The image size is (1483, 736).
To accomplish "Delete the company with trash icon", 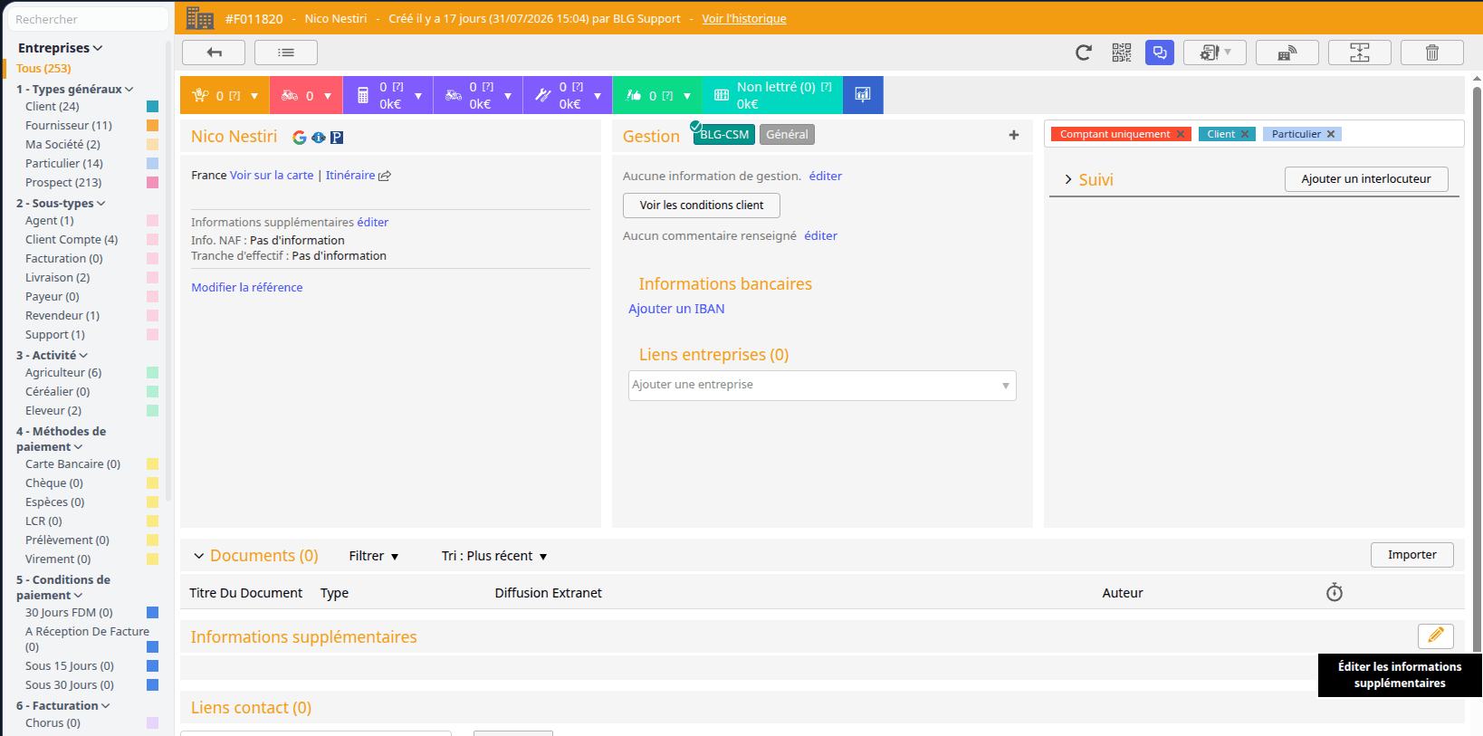I will click(1432, 53).
